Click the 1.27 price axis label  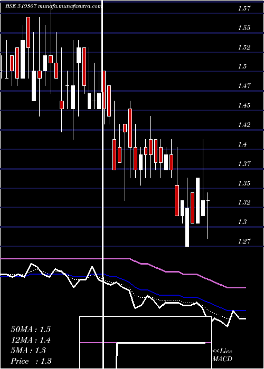244,241
